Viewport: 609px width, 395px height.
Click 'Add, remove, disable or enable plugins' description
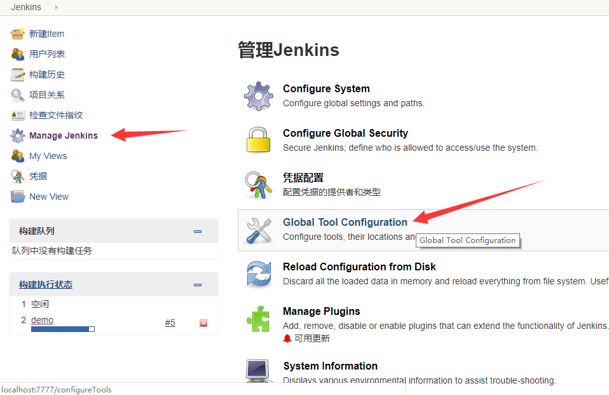click(x=446, y=326)
